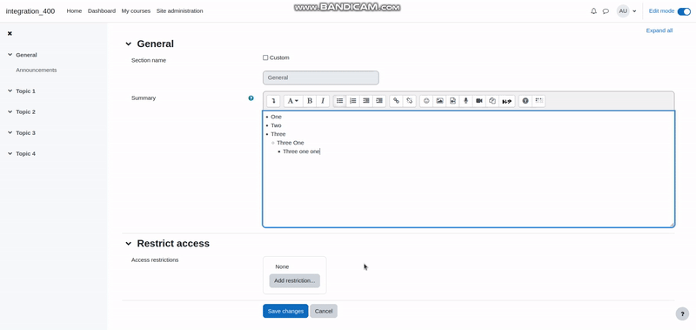Collapse Topic 3 in course index
Viewport: 696px width, 330px height.
tap(10, 132)
